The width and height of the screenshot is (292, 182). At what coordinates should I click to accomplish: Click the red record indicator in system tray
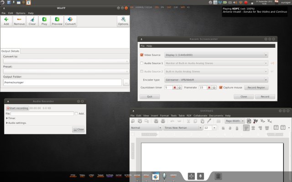(246, 2)
